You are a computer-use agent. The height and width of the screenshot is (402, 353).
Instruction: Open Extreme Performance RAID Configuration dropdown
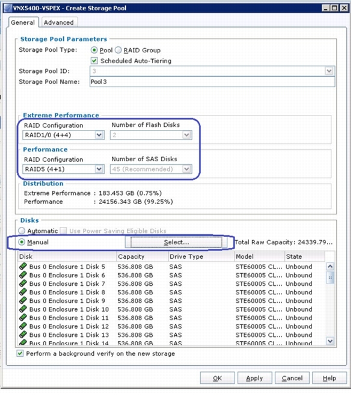(x=99, y=135)
